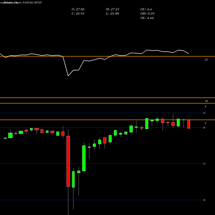Image resolution: width=215 pixels, height=215 pixels.
Task: Click the axis label 8 below the orange line
Action: [206, 107]
